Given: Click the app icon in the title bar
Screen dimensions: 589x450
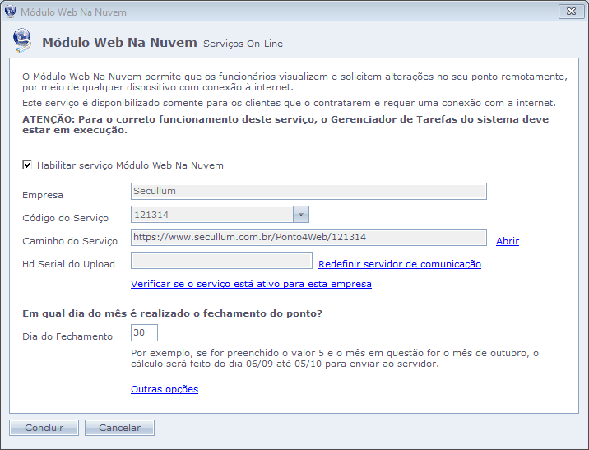Looking at the screenshot, I should 10,12.
